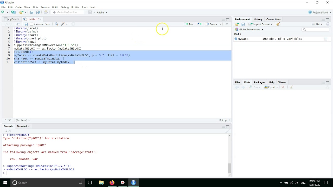
Task: Switch to the Packages tab
Action: pos(259,82)
